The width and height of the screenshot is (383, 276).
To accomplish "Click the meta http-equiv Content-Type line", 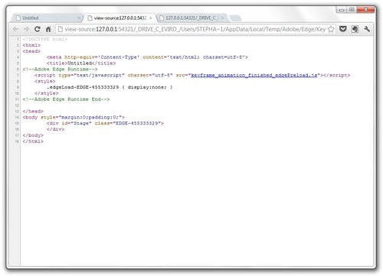I will 147,57.
